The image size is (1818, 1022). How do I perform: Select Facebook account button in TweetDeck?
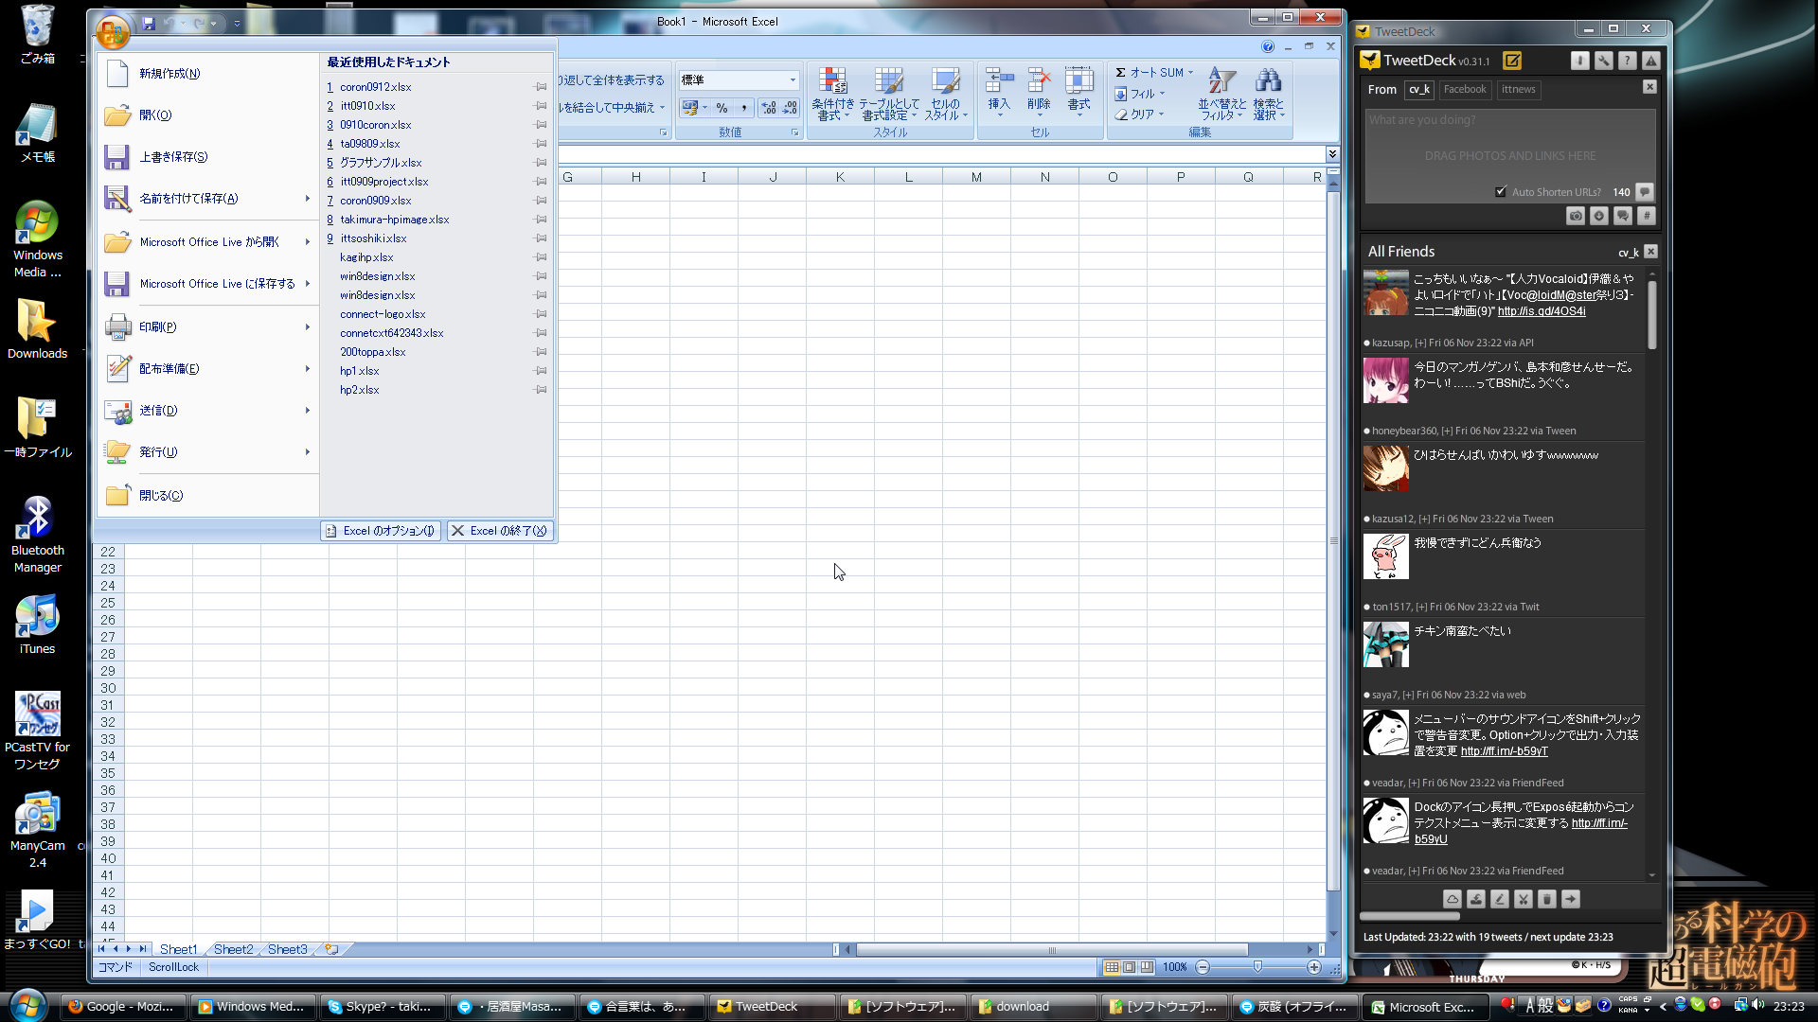click(1465, 90)
